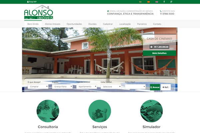Choose the UK flag for English
Image resolution: width=200 pixels, height=133 pixels.
[x=157, y=2]
